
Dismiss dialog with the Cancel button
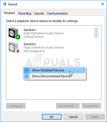(73, 117)
